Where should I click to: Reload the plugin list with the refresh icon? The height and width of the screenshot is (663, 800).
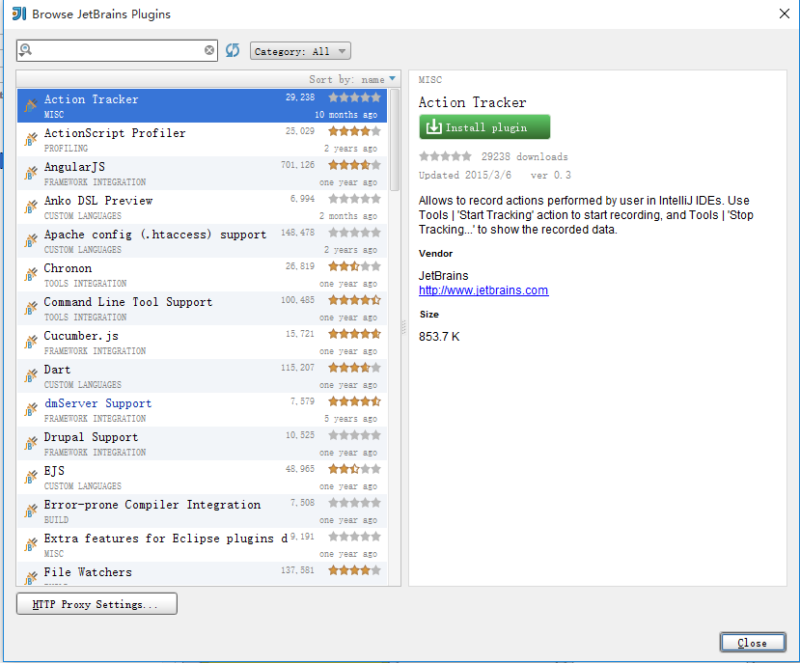(x=233, y=50)
